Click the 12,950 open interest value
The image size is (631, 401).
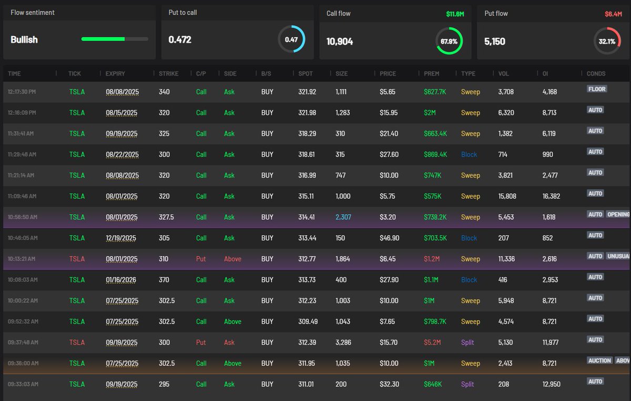(x=551, y=384)
